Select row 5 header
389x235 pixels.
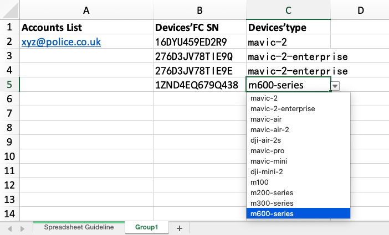(9, 85)
